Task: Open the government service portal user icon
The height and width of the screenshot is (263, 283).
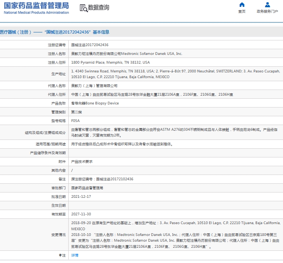Action: point(267,5)
